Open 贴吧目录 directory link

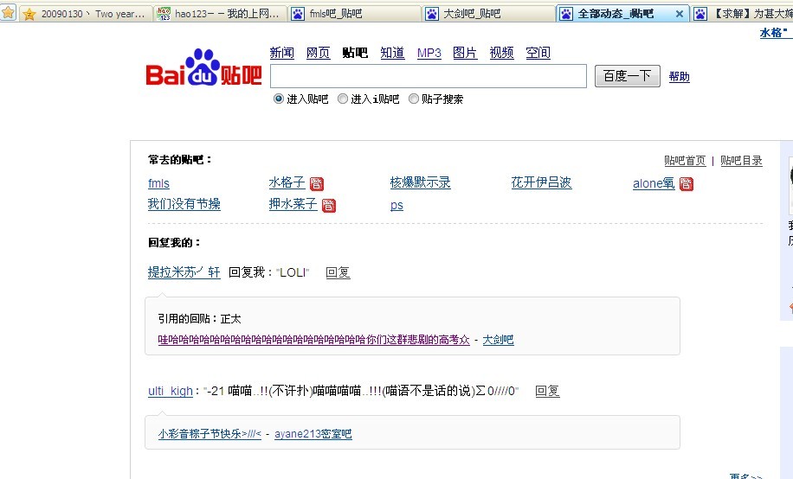coord(741,161)
